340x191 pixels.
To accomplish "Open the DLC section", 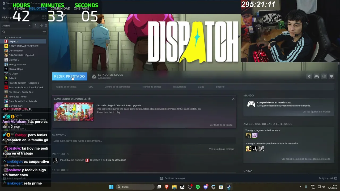I will coord(91,87).
